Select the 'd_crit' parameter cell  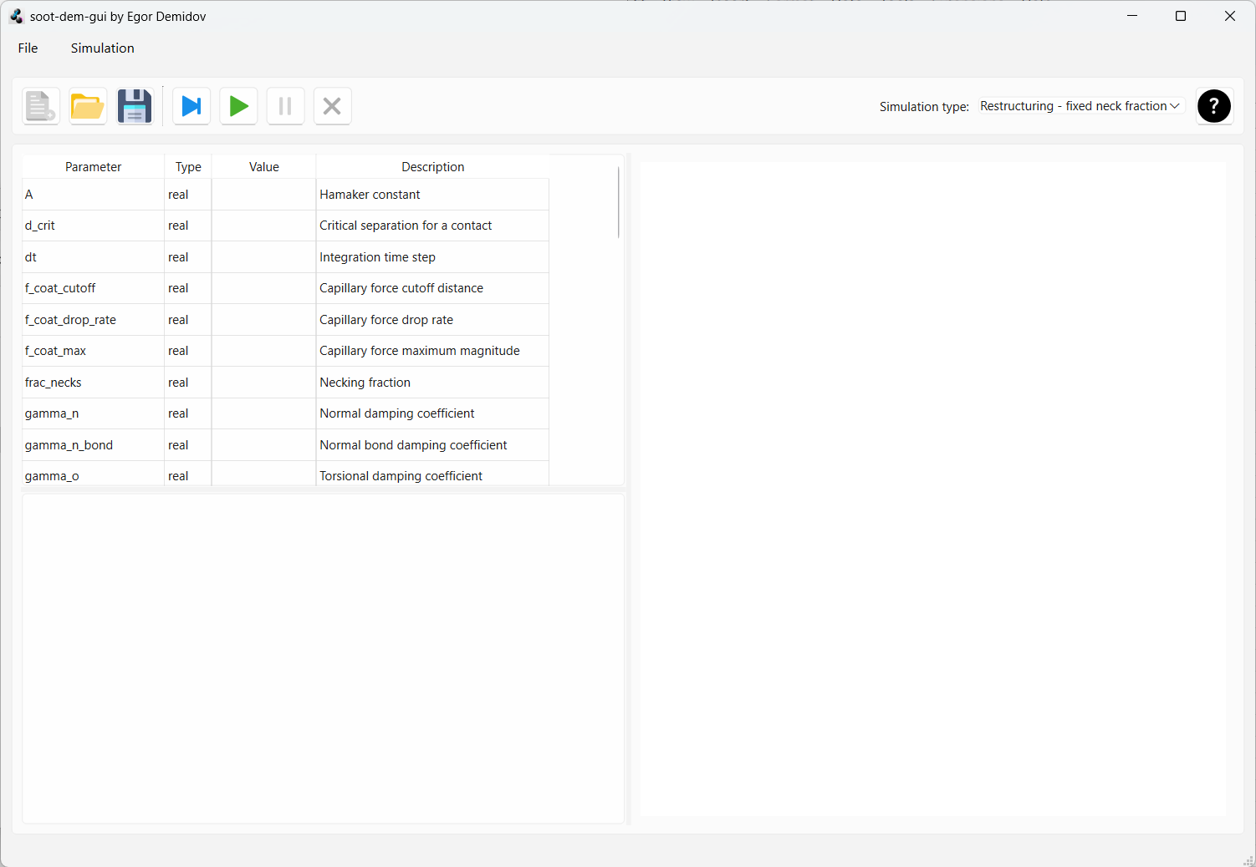(x=94, y=226)
